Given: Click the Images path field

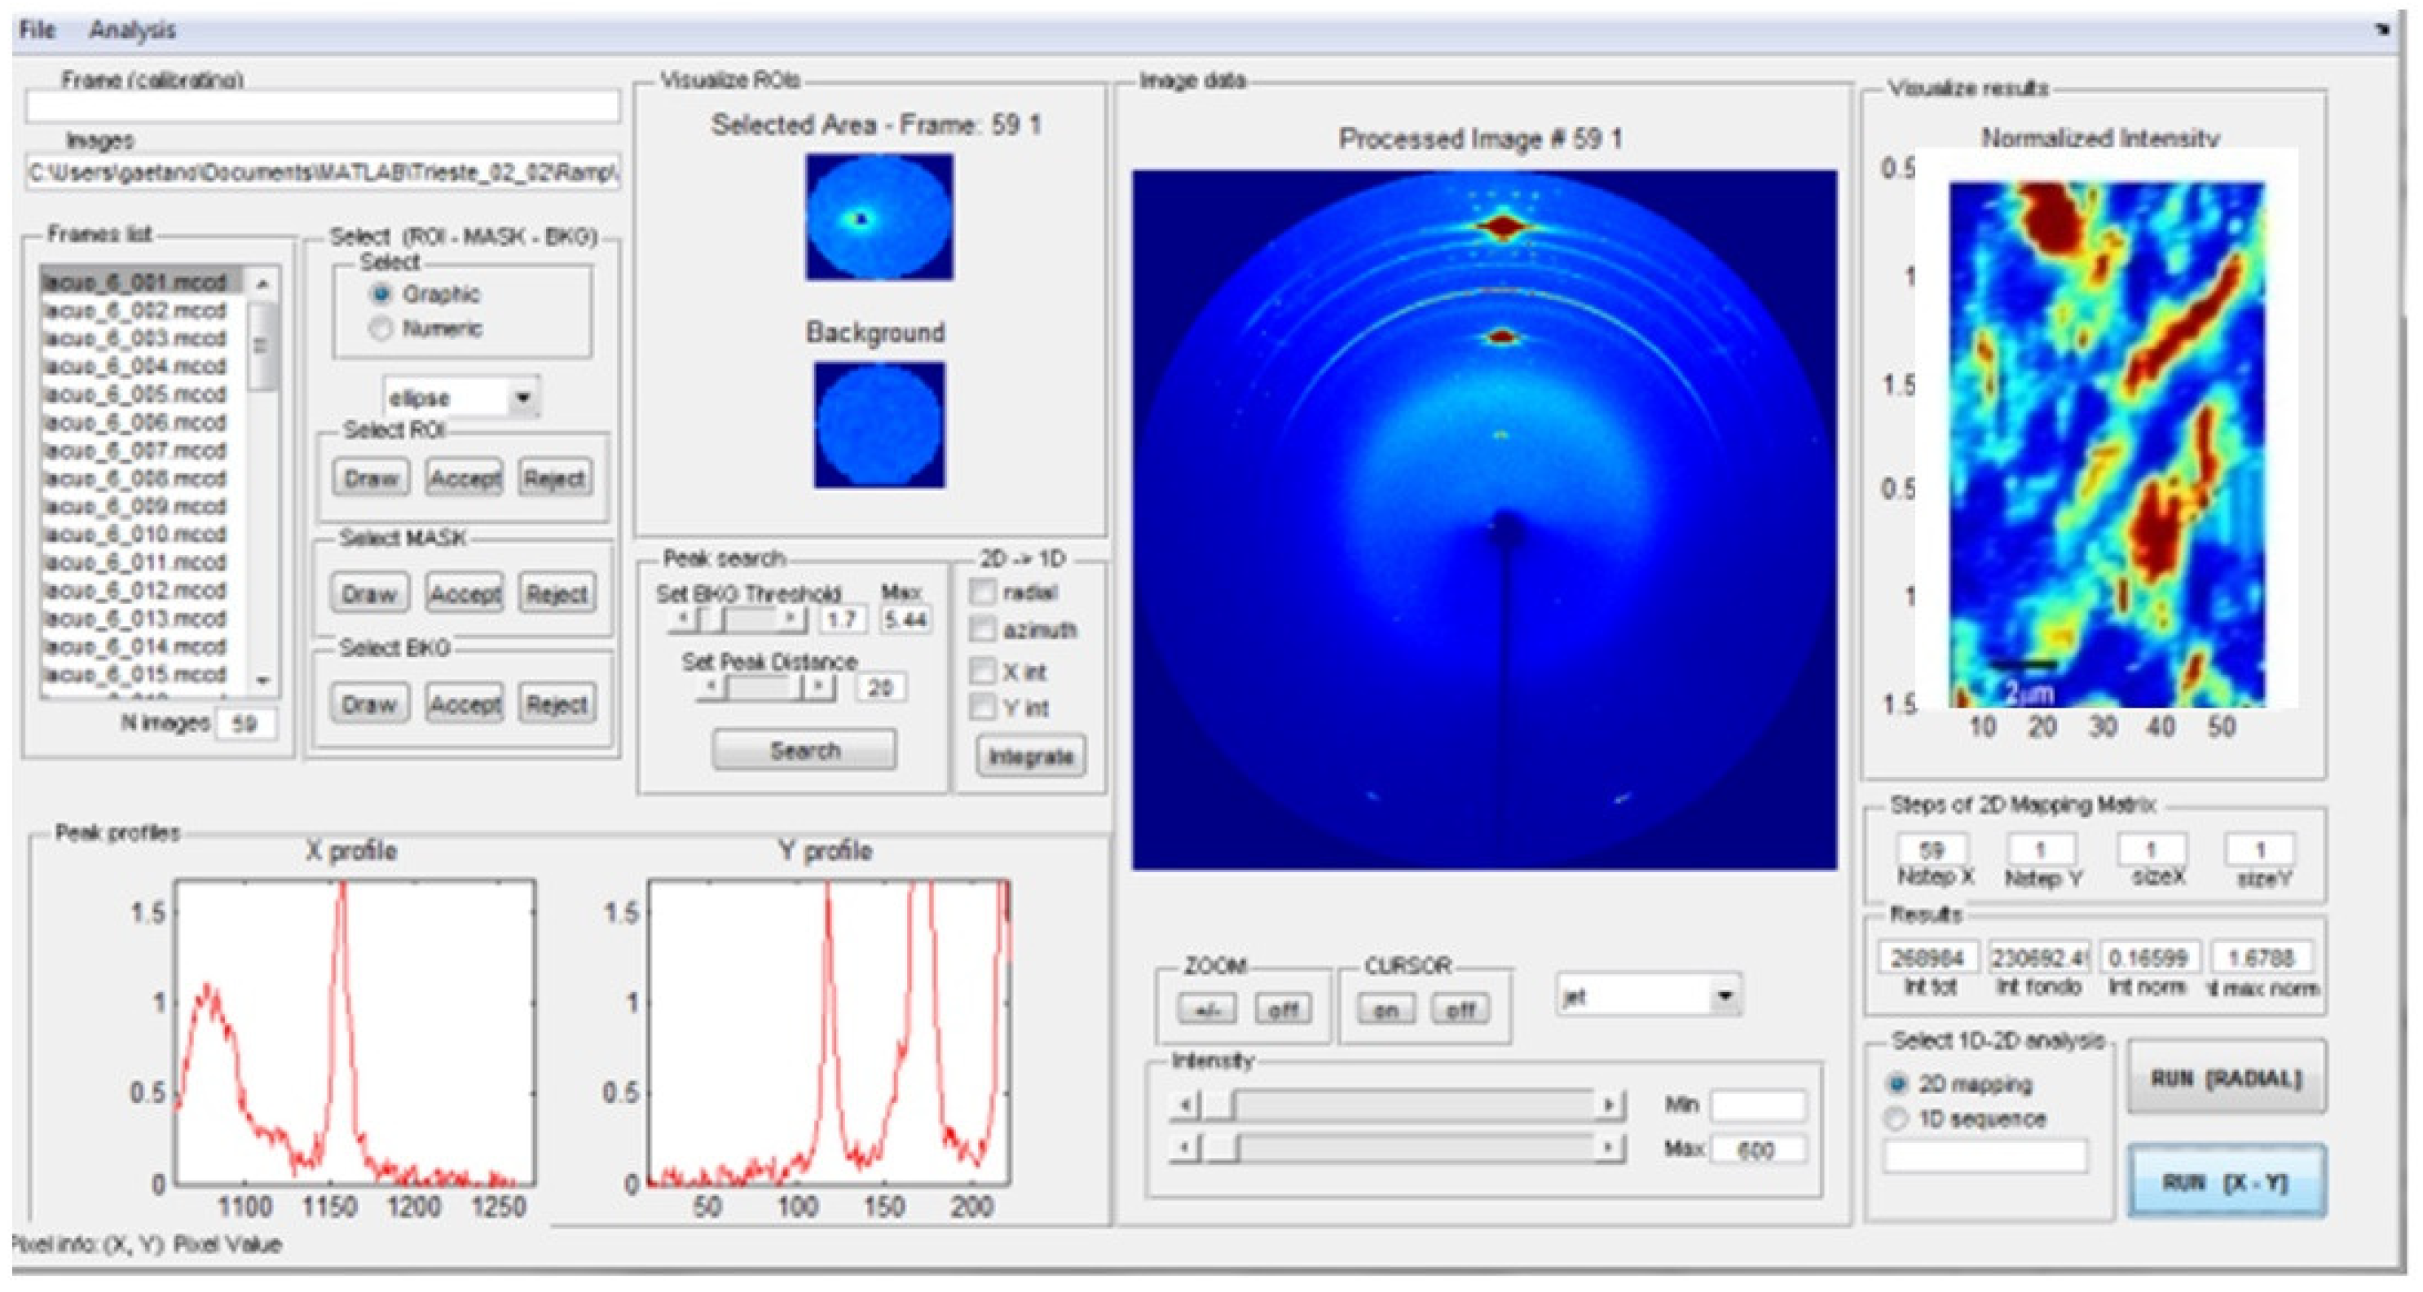Looking at the screenshot, I should 322,172.
